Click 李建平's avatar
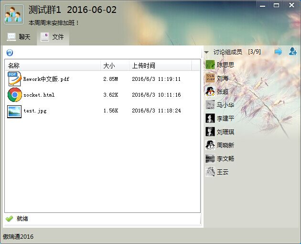This screenshot has width=301, height=244. (210, 118)
